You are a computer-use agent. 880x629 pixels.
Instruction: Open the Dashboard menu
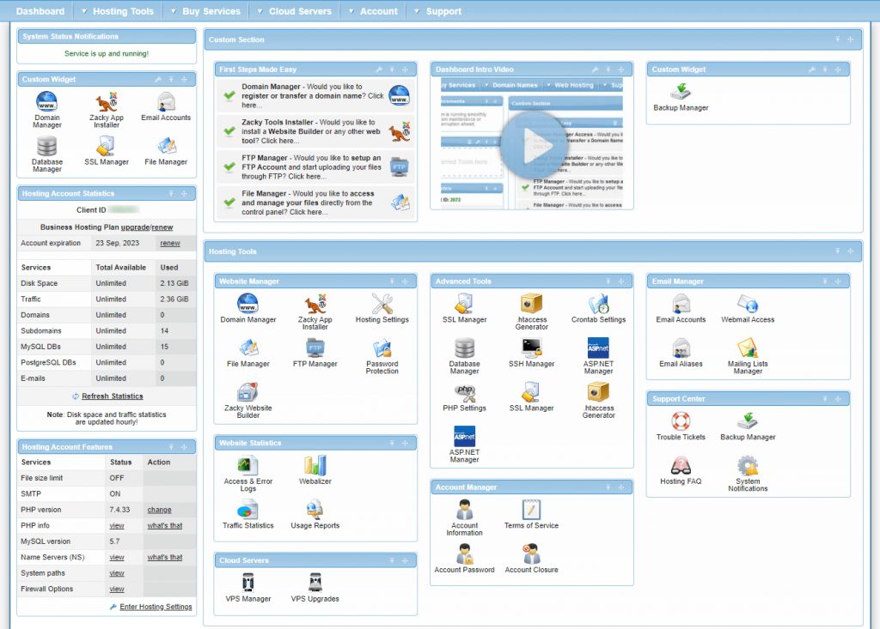click(x=40, y=11)
